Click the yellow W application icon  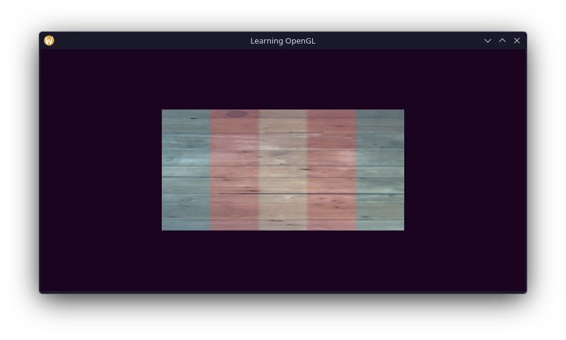tap(49, 41)
